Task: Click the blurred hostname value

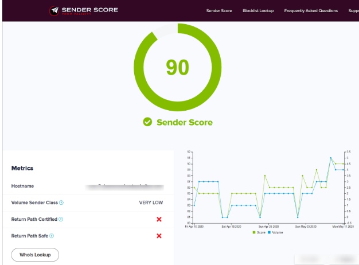Action: 124,186
